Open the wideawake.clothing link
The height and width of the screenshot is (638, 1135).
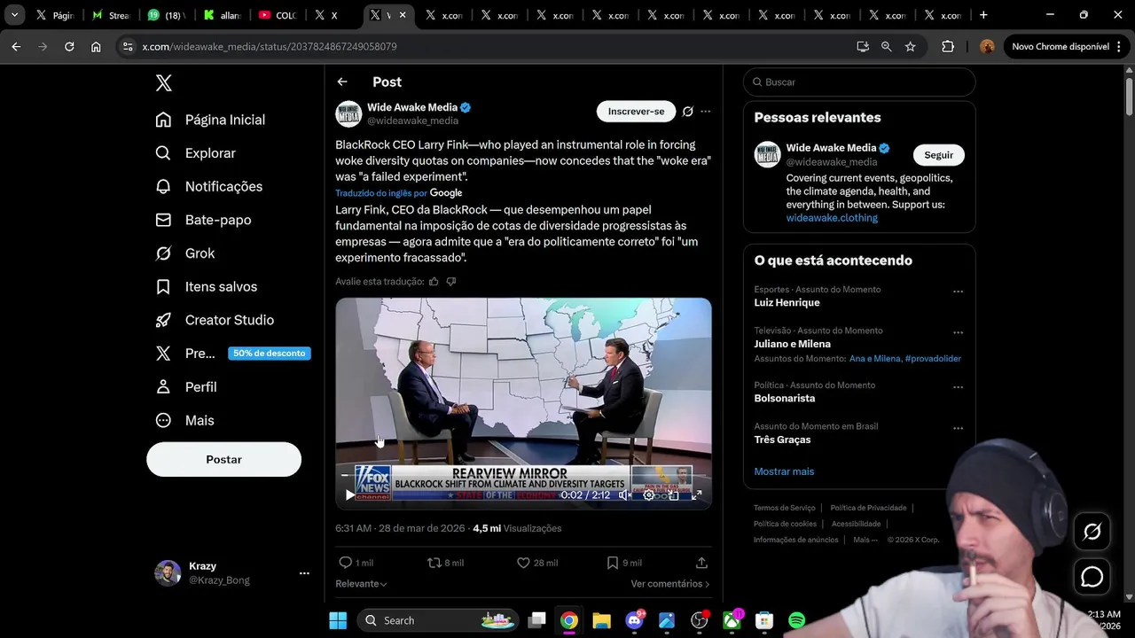[x=832, y=218]
